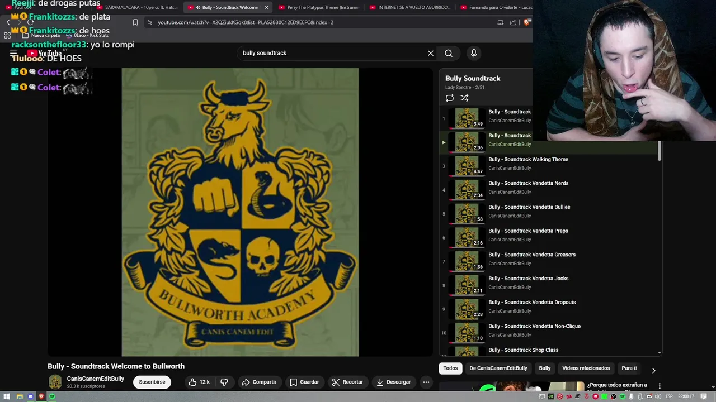Click the share icon in the address bar
The height and width of the screenshot is (402, 716).
pos(513,22)
